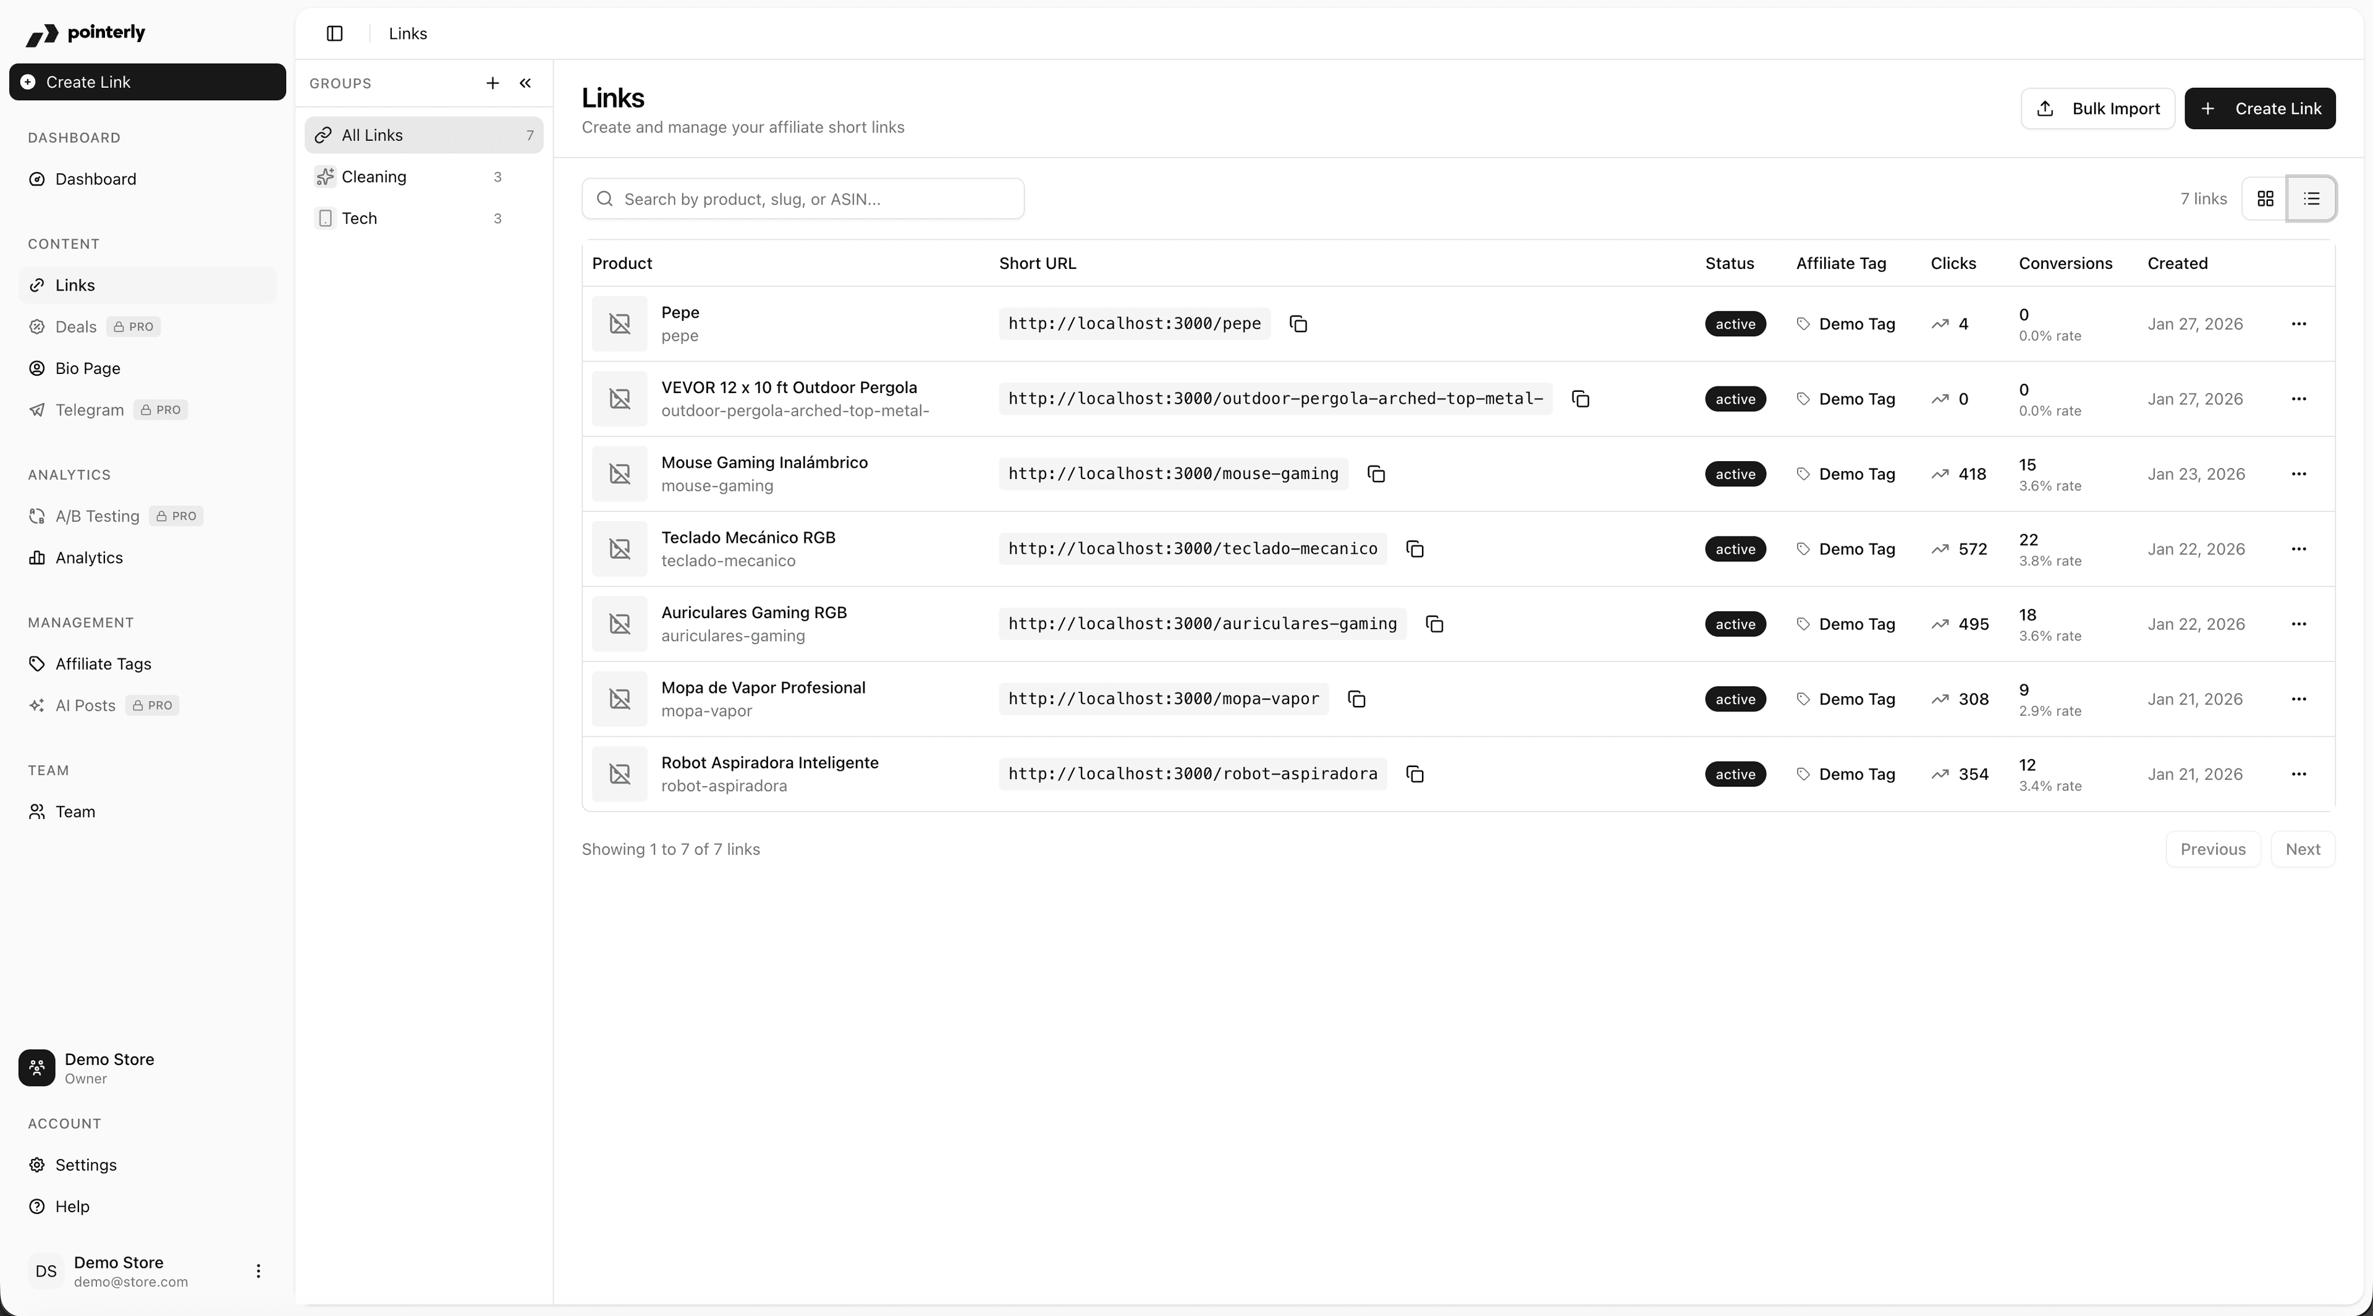Screen dimensions: 2373x1316
Task: Copy the mopa-vapor short URL
Action: pos(1356,698)
